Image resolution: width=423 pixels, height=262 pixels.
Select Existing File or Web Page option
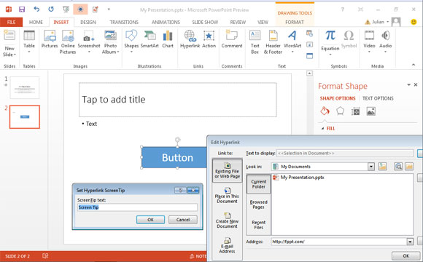coord(227,171)
